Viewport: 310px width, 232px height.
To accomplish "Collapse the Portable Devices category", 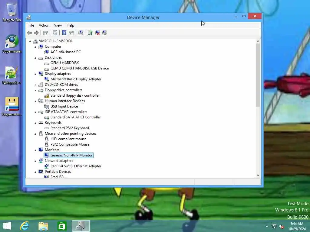I will [36, 172].
